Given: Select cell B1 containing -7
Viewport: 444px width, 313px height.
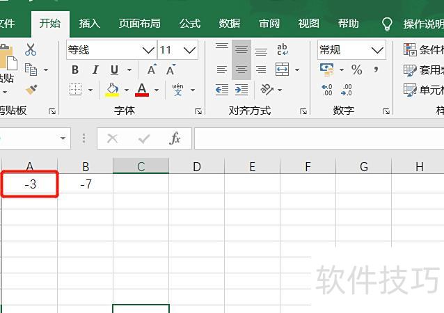Looking at the screenshot, I should [86, 184].
